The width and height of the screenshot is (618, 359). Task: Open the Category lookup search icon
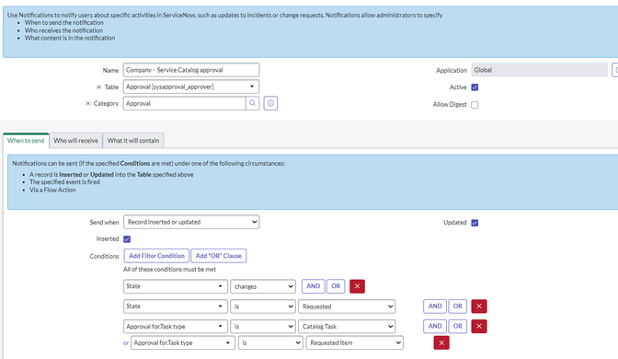click(x=252, y=103)
